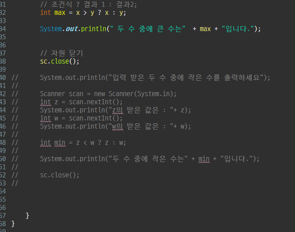This screenshot has width=295, height=232.
Task: Click the println line with "w의 받은 값은"
Action: click(x=115, y=126)
